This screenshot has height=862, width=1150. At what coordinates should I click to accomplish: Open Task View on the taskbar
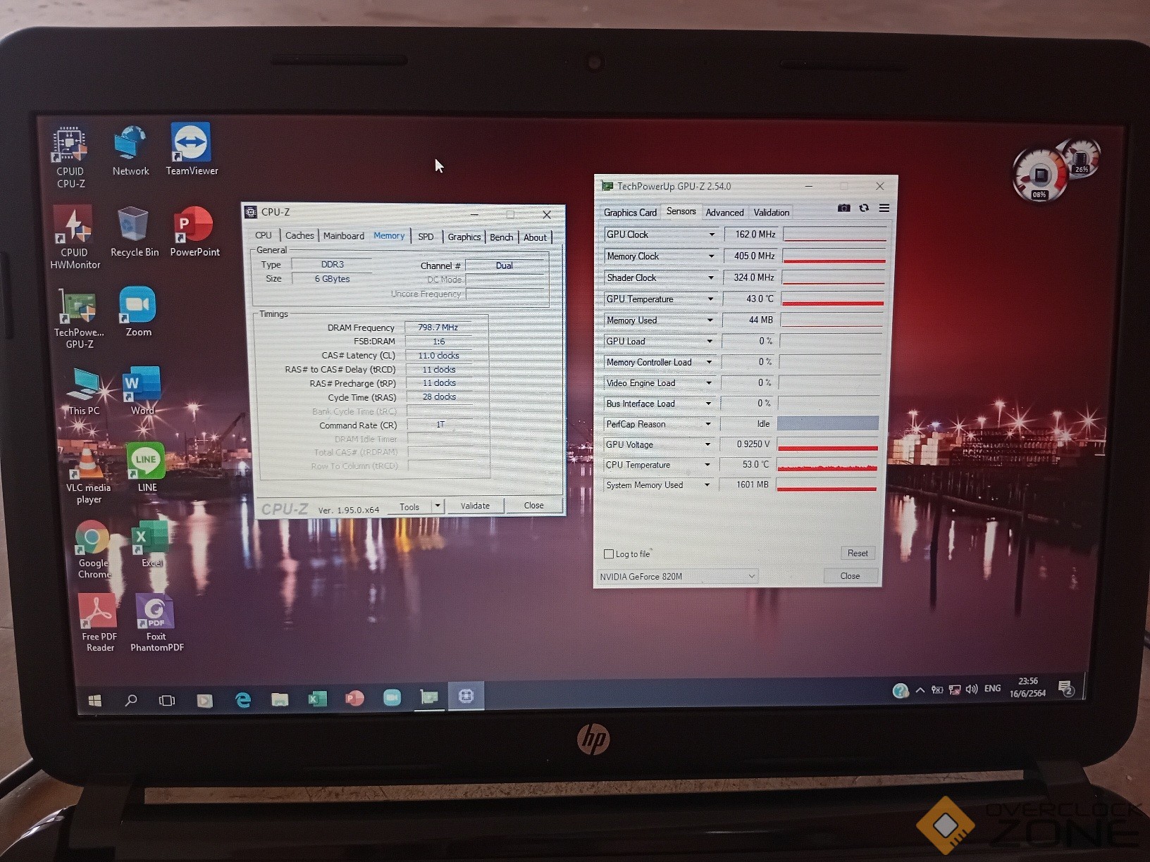point(167,700)
